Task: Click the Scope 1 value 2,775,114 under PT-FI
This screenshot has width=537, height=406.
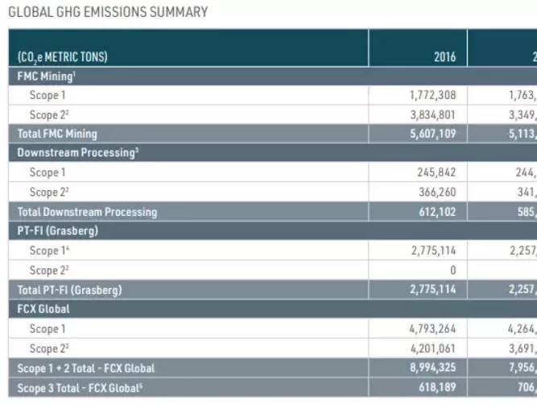Action: point(434,251)
